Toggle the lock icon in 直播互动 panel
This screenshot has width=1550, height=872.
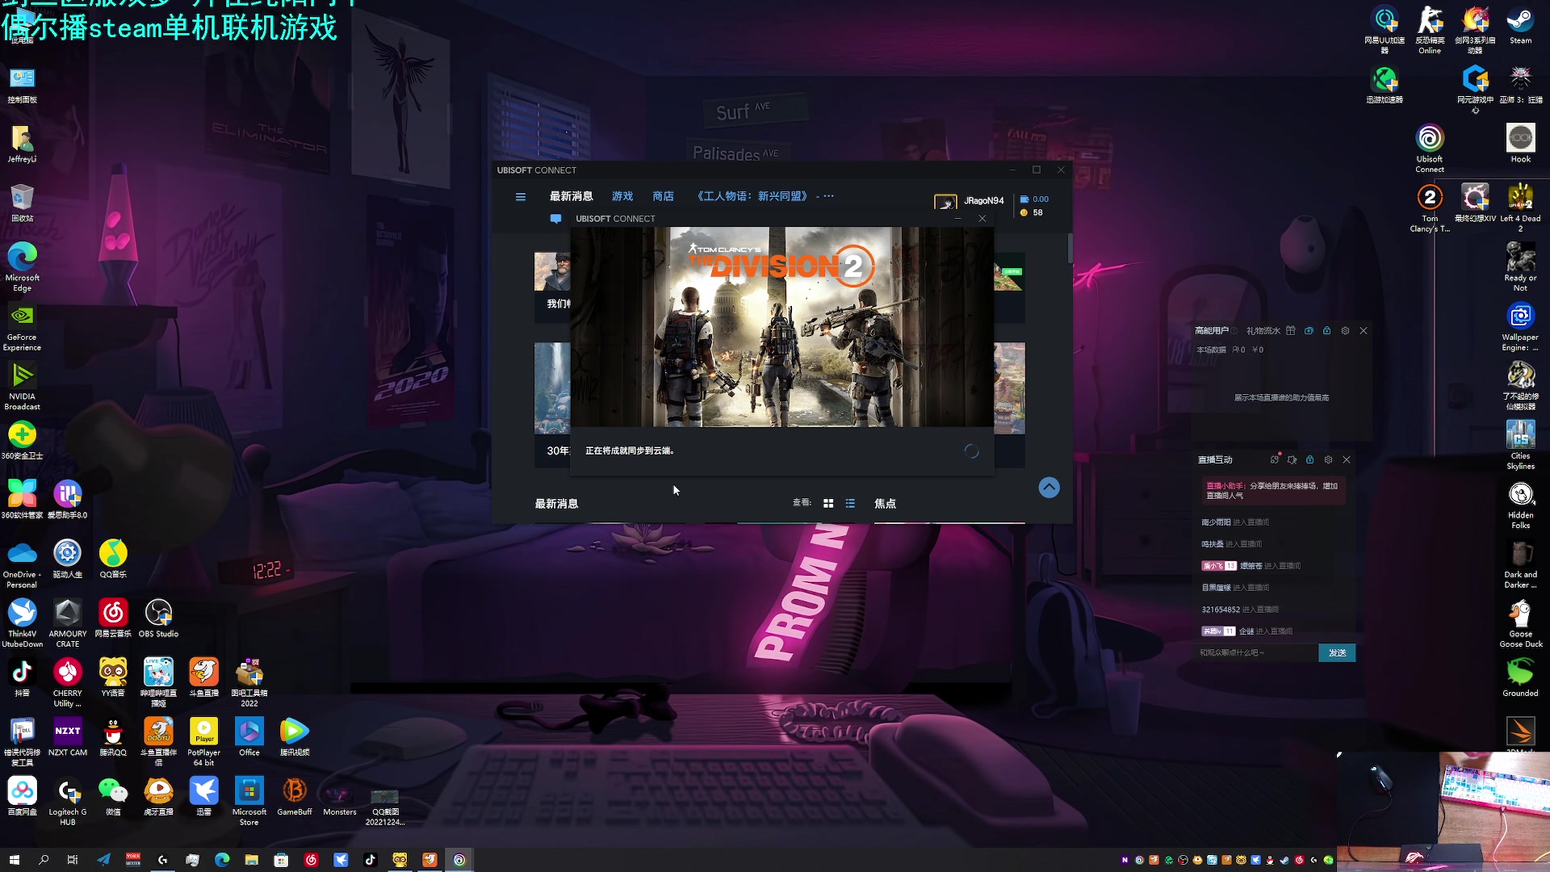click(1310, 460)
